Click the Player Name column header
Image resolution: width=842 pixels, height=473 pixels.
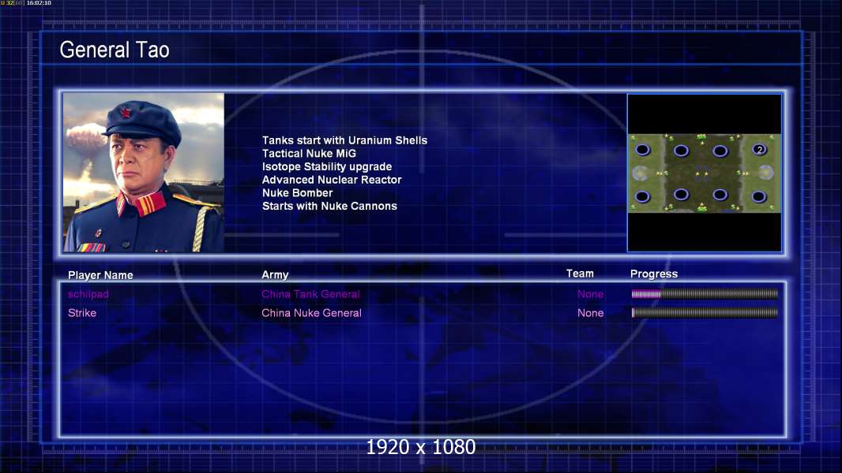100,275
